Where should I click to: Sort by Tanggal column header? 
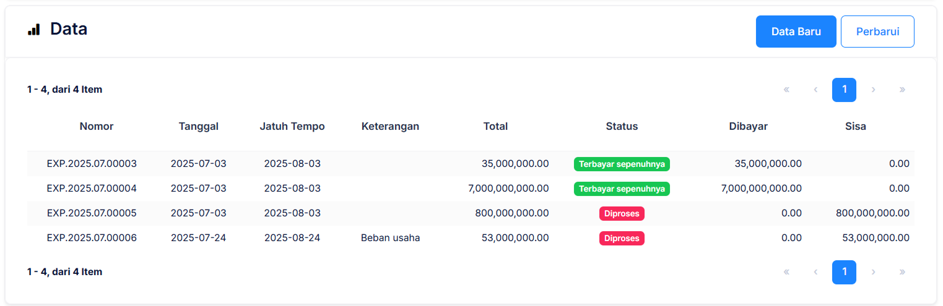click(x=199, y=126)
